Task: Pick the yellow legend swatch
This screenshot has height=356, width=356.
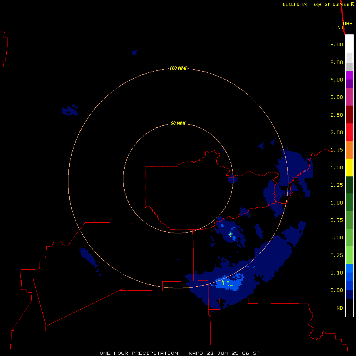Action: coord(349,167)
